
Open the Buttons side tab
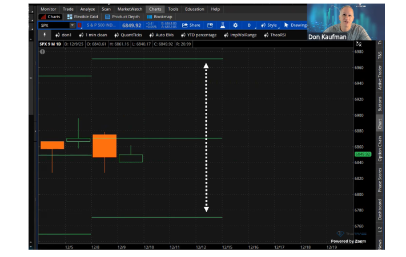(380, 104)
